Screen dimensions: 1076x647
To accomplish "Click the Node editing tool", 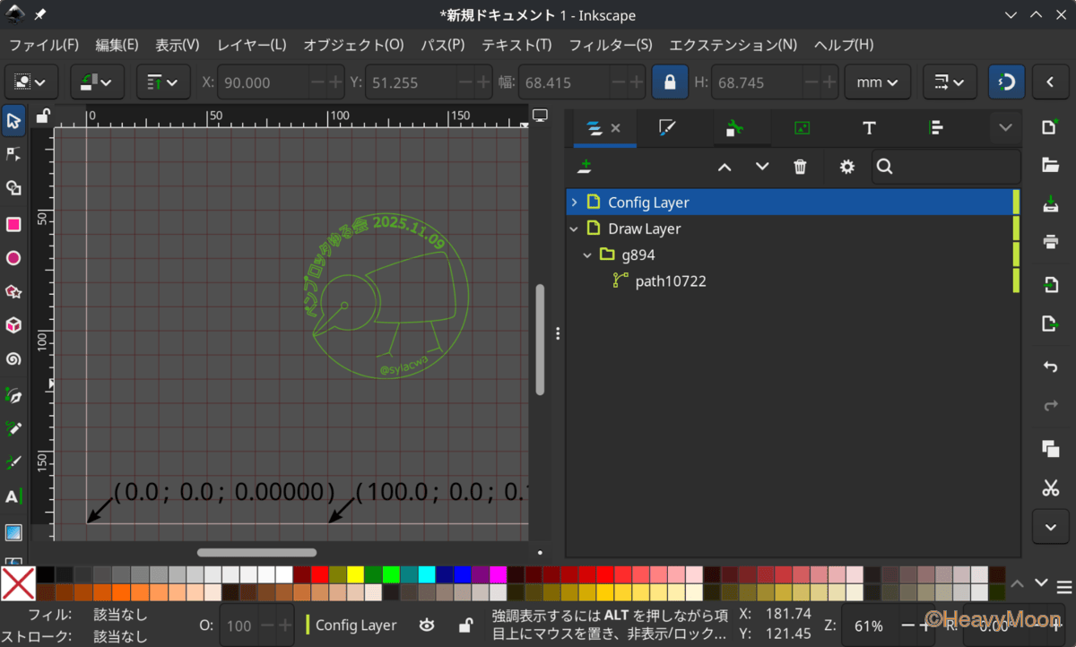I will 13,154.
